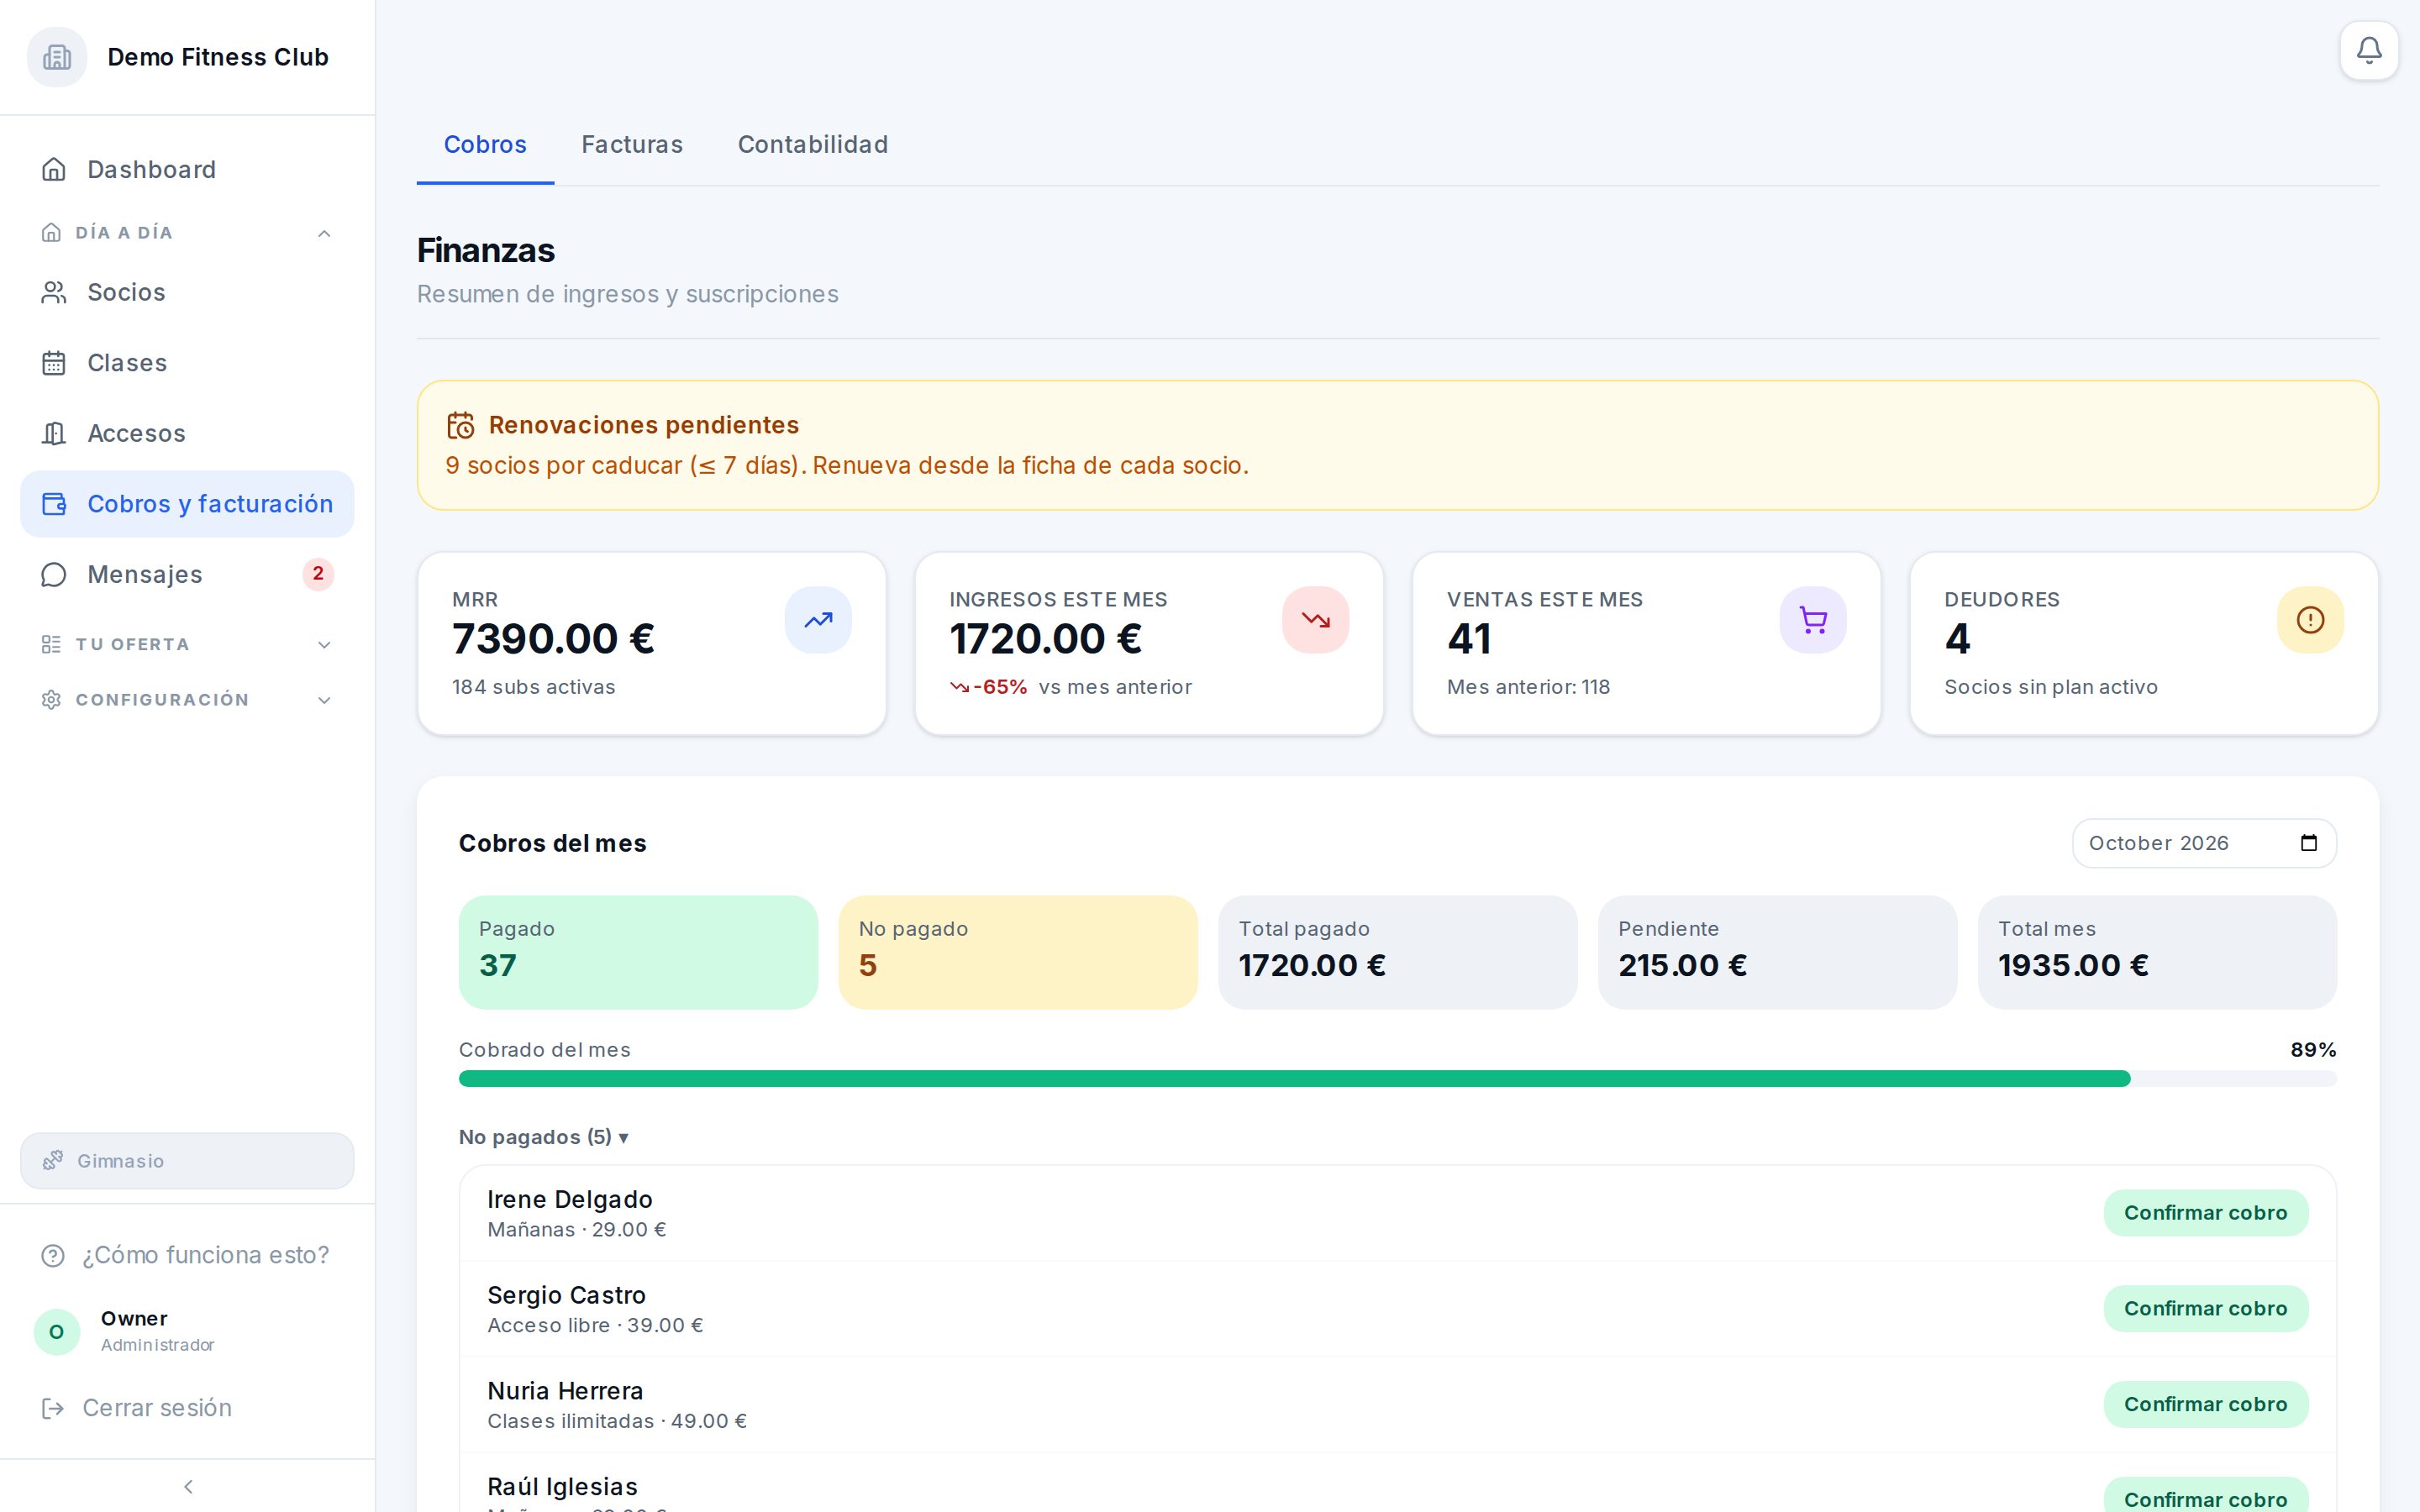
Task: Click the Deudores alert icon
Action: (x=2310, y=620)
